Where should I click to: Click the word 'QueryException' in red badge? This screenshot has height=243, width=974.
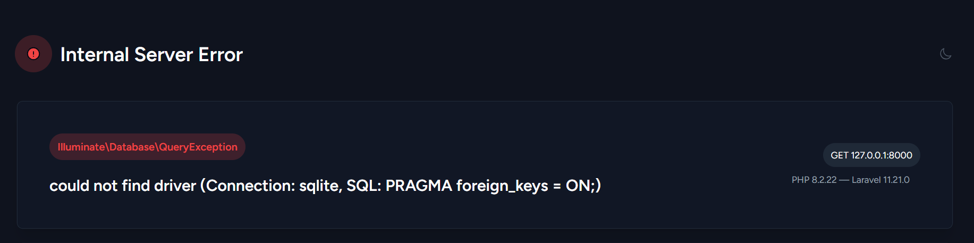[x=198, y=147]
